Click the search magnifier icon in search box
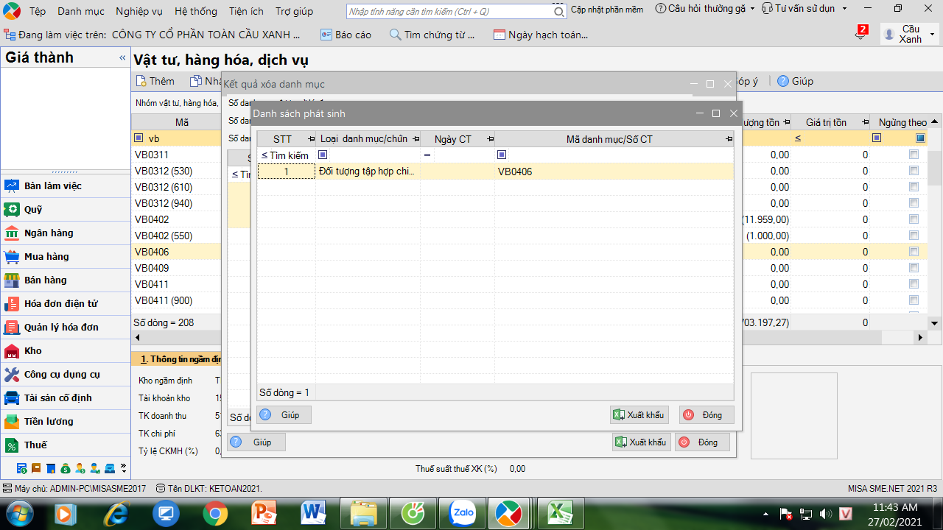 point(559,12)
